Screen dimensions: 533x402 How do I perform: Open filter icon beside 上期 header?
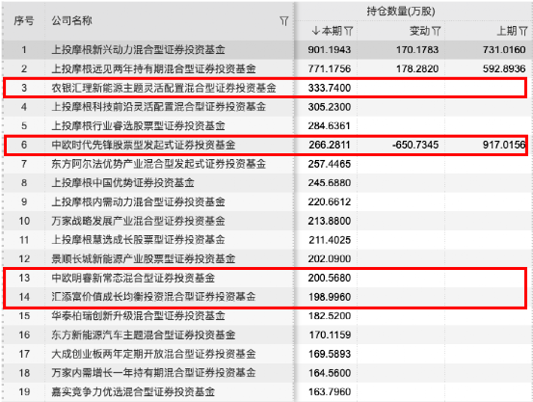tap(523, 31)
